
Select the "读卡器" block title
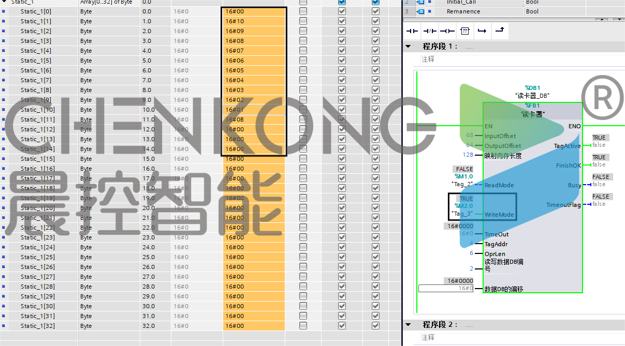(533, 114)
